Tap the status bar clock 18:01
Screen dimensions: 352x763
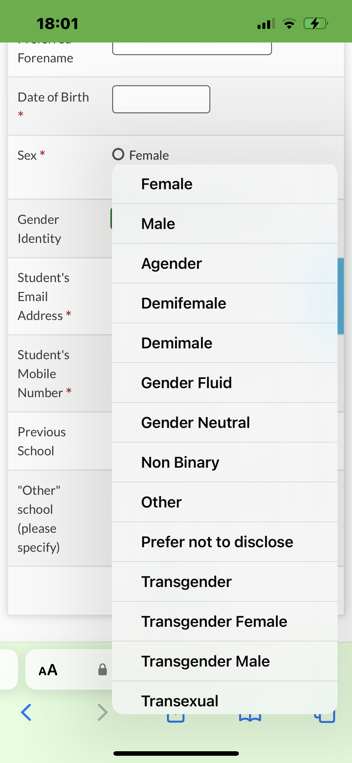57,24
